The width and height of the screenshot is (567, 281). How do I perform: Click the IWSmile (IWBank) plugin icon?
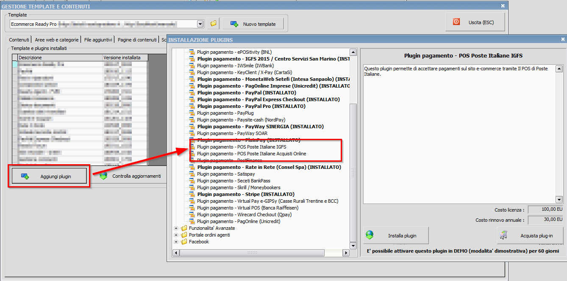192,66
